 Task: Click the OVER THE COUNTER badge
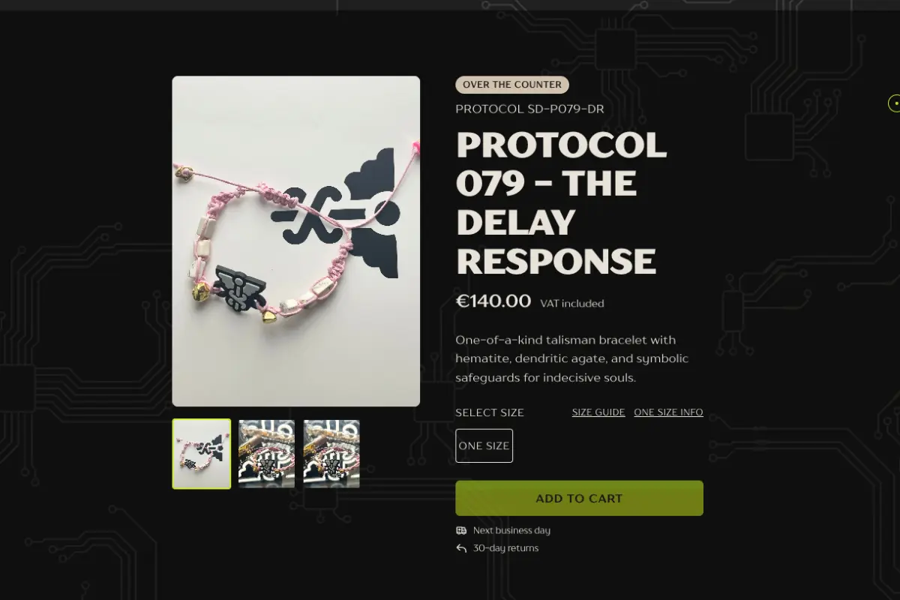click(x=512, y=85)
